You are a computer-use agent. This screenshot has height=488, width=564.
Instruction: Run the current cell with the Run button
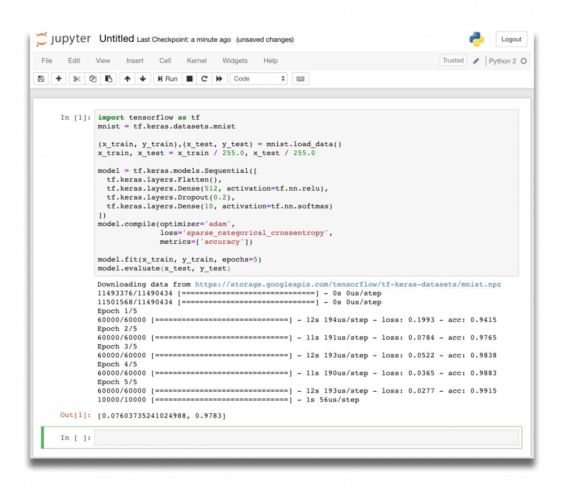pos(167,78)
